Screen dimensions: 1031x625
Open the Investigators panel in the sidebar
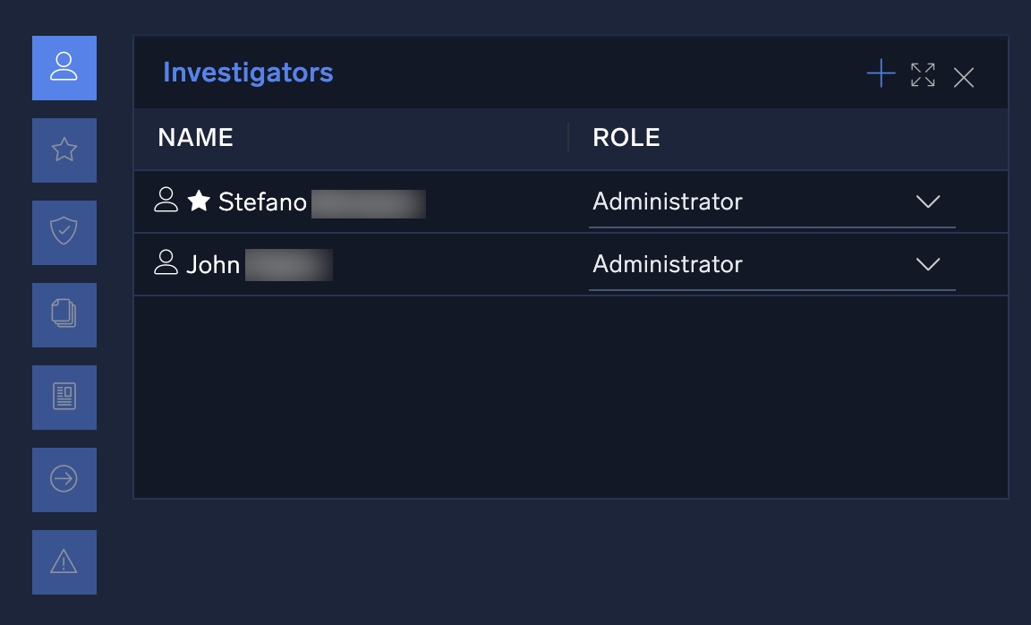tap(64, 68)
